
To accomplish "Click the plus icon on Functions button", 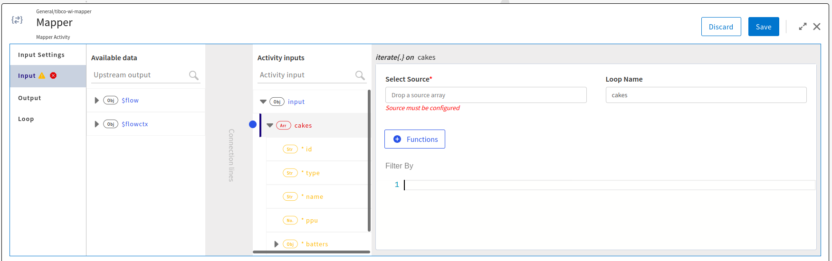I will (397, 139).
